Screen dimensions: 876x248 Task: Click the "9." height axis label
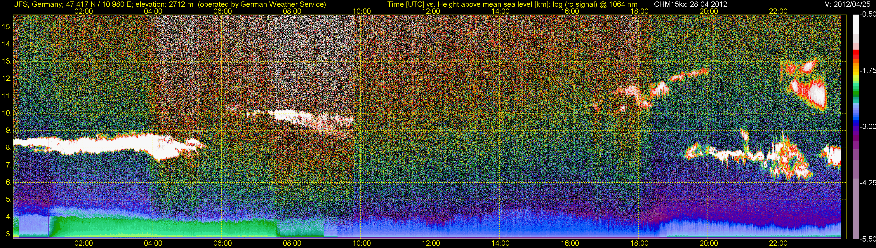[x=8, y=130]
